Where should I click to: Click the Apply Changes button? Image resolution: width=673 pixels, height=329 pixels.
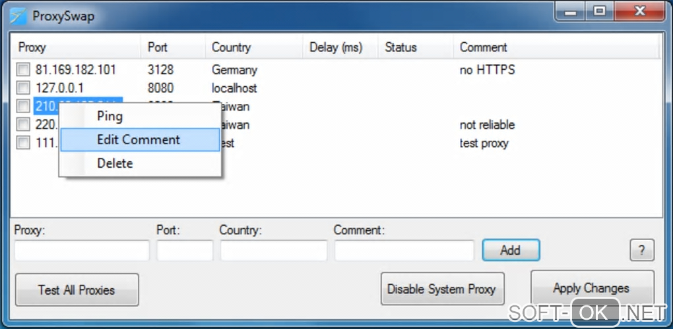(593, 288)
